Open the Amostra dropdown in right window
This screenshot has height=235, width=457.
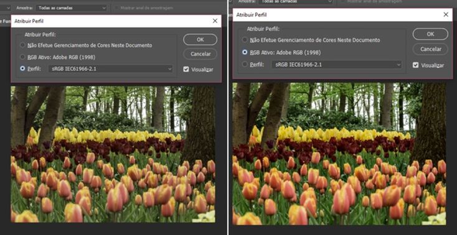pyautogui.click(x=296, y=1)
